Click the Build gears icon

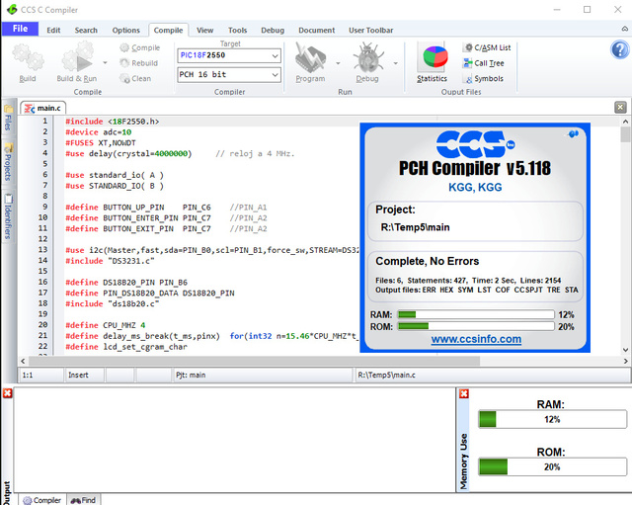tap(28, 57)
